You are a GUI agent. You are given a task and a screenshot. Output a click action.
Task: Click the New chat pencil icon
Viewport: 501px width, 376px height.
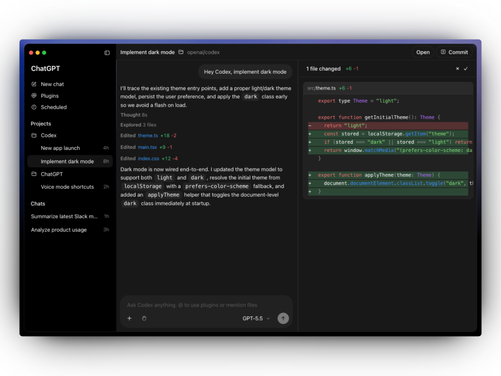34,84
